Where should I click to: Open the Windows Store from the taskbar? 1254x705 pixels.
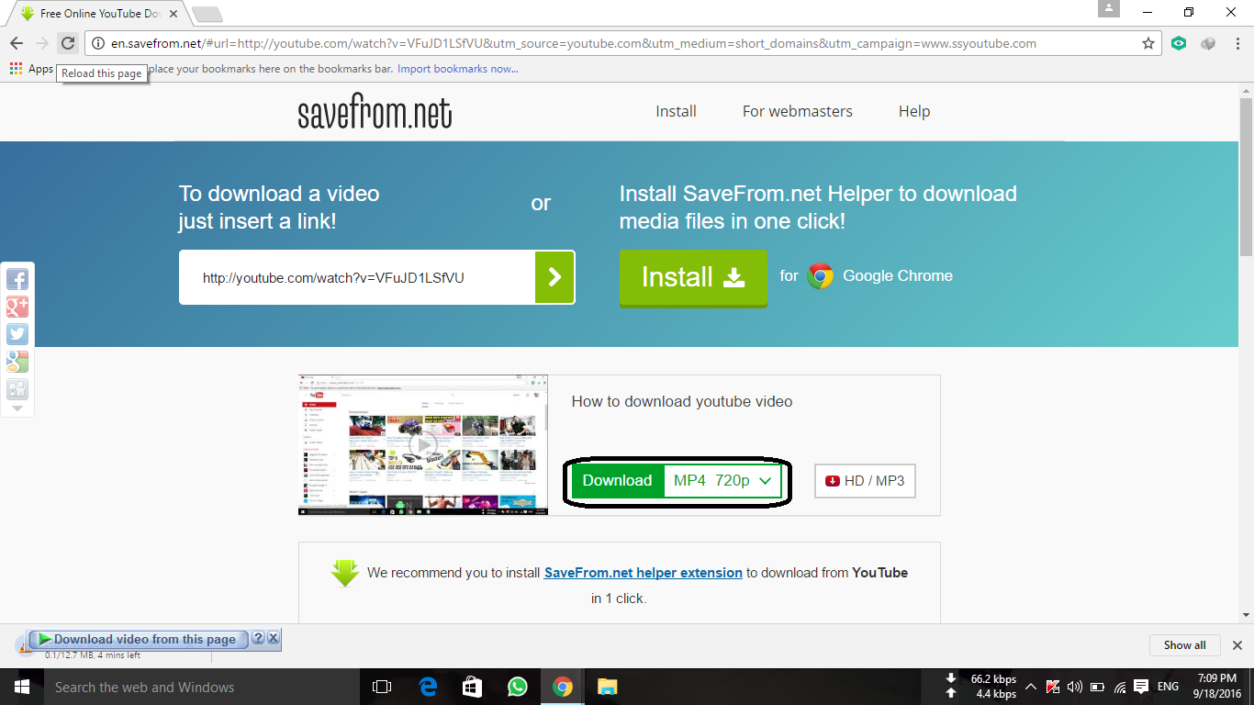[473, 687]
